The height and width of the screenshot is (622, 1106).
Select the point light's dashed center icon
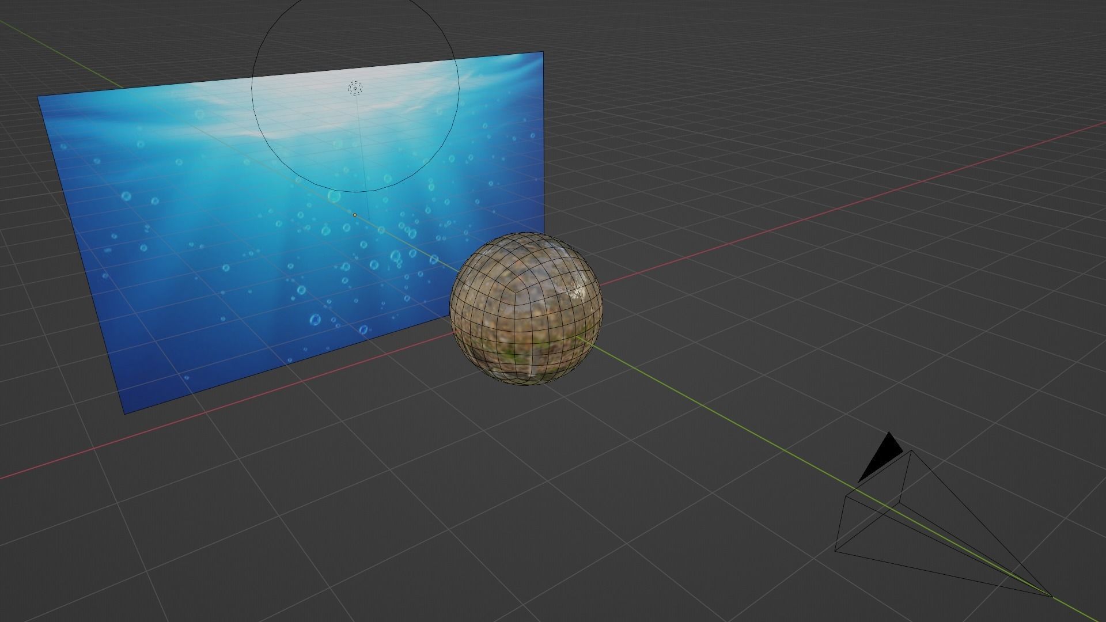pyautogui.click(x=355, y=88)
